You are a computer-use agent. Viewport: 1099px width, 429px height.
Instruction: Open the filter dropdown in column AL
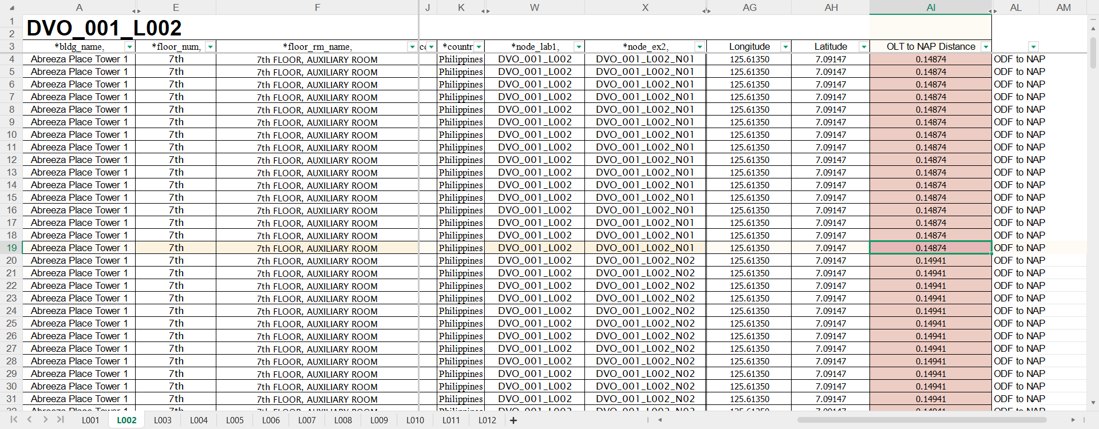click(1033, 47)
